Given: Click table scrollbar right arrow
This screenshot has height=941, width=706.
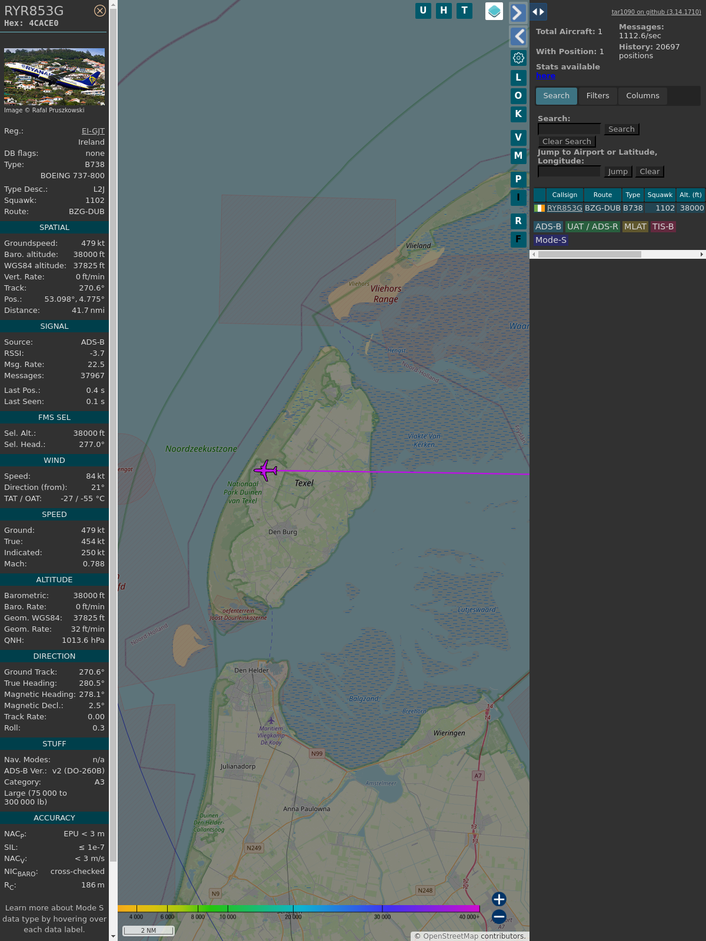Looking at the screenshot, I should (702, 255).
